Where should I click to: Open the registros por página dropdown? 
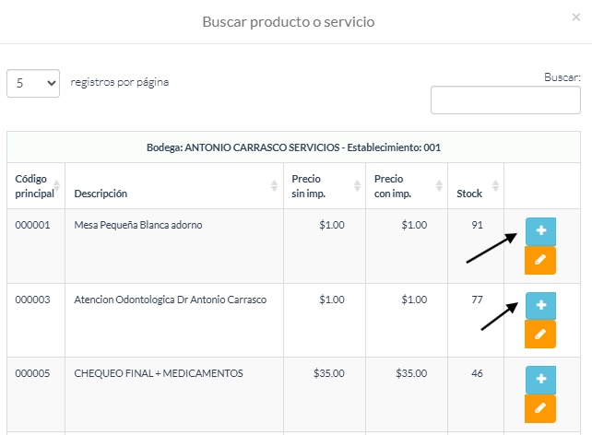33,83
